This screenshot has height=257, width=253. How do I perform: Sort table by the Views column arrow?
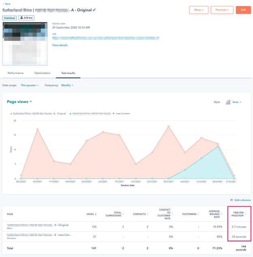click(x=96, y=214)
